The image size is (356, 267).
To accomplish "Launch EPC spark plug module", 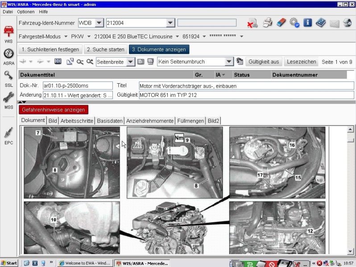I will click(x=8, y=136).
